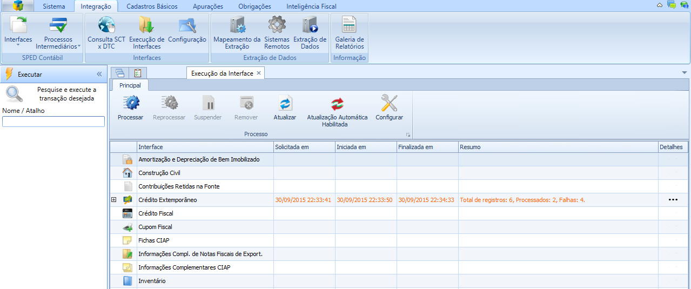
Task: Refresh list with Atualizar
Action: coord(285,107)
